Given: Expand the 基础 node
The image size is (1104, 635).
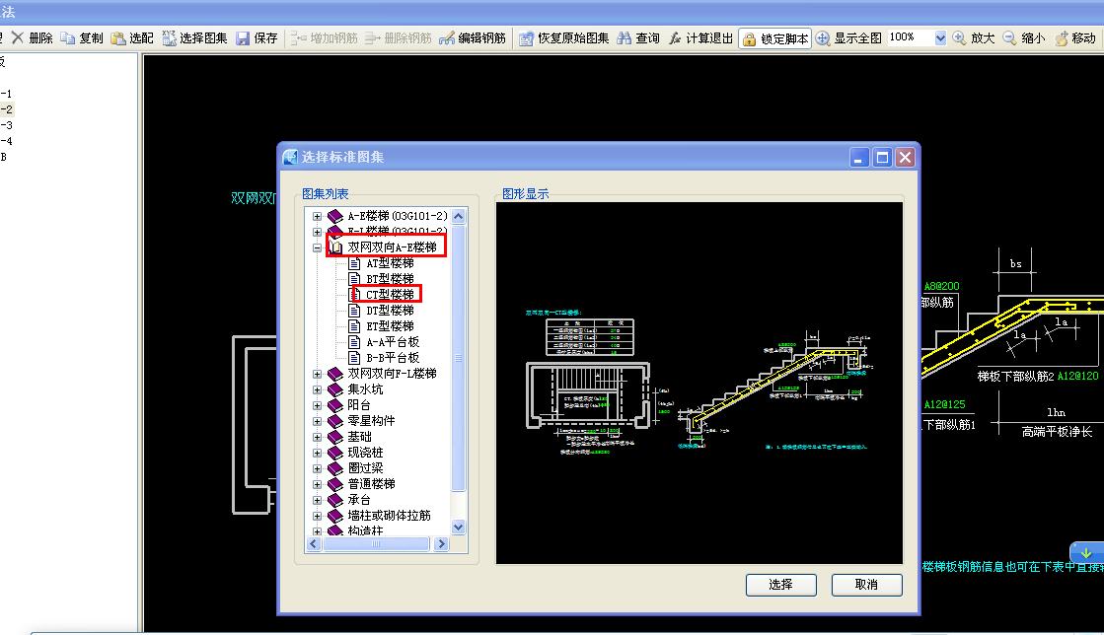Looking at the screenshot, I should pos(317,437).
